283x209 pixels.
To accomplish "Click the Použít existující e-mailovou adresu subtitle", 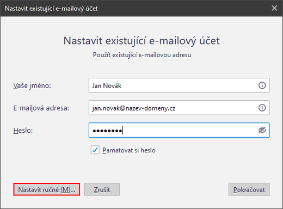I will [x=142, y=55].
